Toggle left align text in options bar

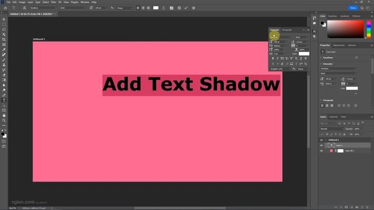pos(138,8)
